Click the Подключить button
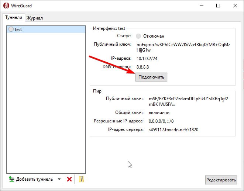 151,77
